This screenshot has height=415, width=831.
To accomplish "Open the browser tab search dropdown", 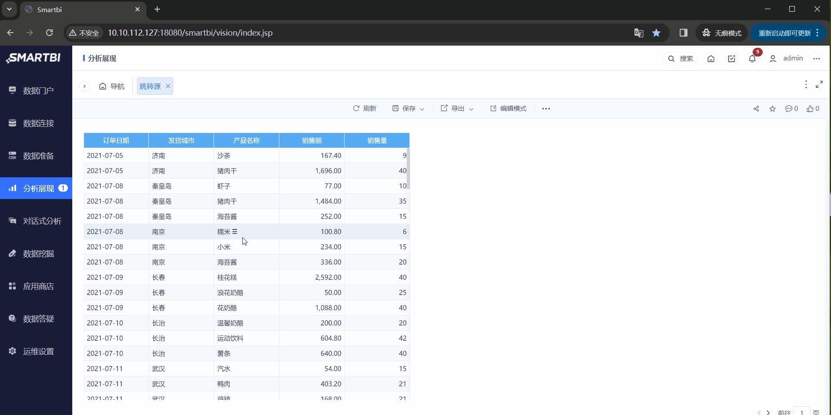I will coord(9,9).
